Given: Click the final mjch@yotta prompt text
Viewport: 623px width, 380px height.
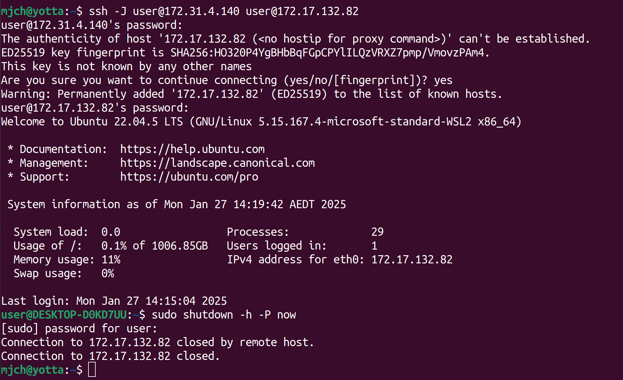Looking at the screenshot, I should point(32,370).
